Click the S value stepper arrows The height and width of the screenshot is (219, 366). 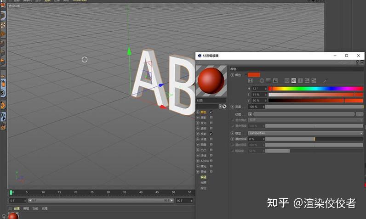(266, 95)
